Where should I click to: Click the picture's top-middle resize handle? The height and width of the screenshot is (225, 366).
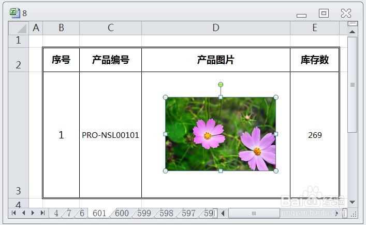click(221, 97)
